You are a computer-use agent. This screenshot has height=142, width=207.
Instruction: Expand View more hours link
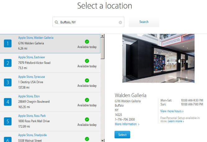pos(172,111)
